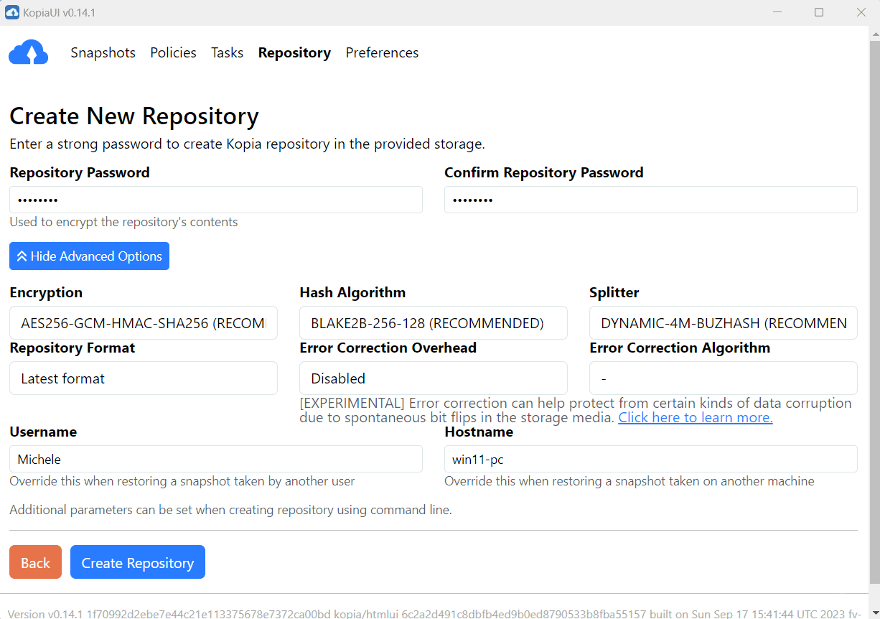Follow the 'Click here to learn more' link
The width and height of the screenshot is (880, 619).
click(x=696, y=417)
